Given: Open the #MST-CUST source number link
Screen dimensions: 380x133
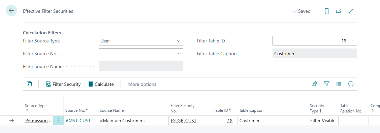Looking at the screenshot, I should (x=78, y=121).
